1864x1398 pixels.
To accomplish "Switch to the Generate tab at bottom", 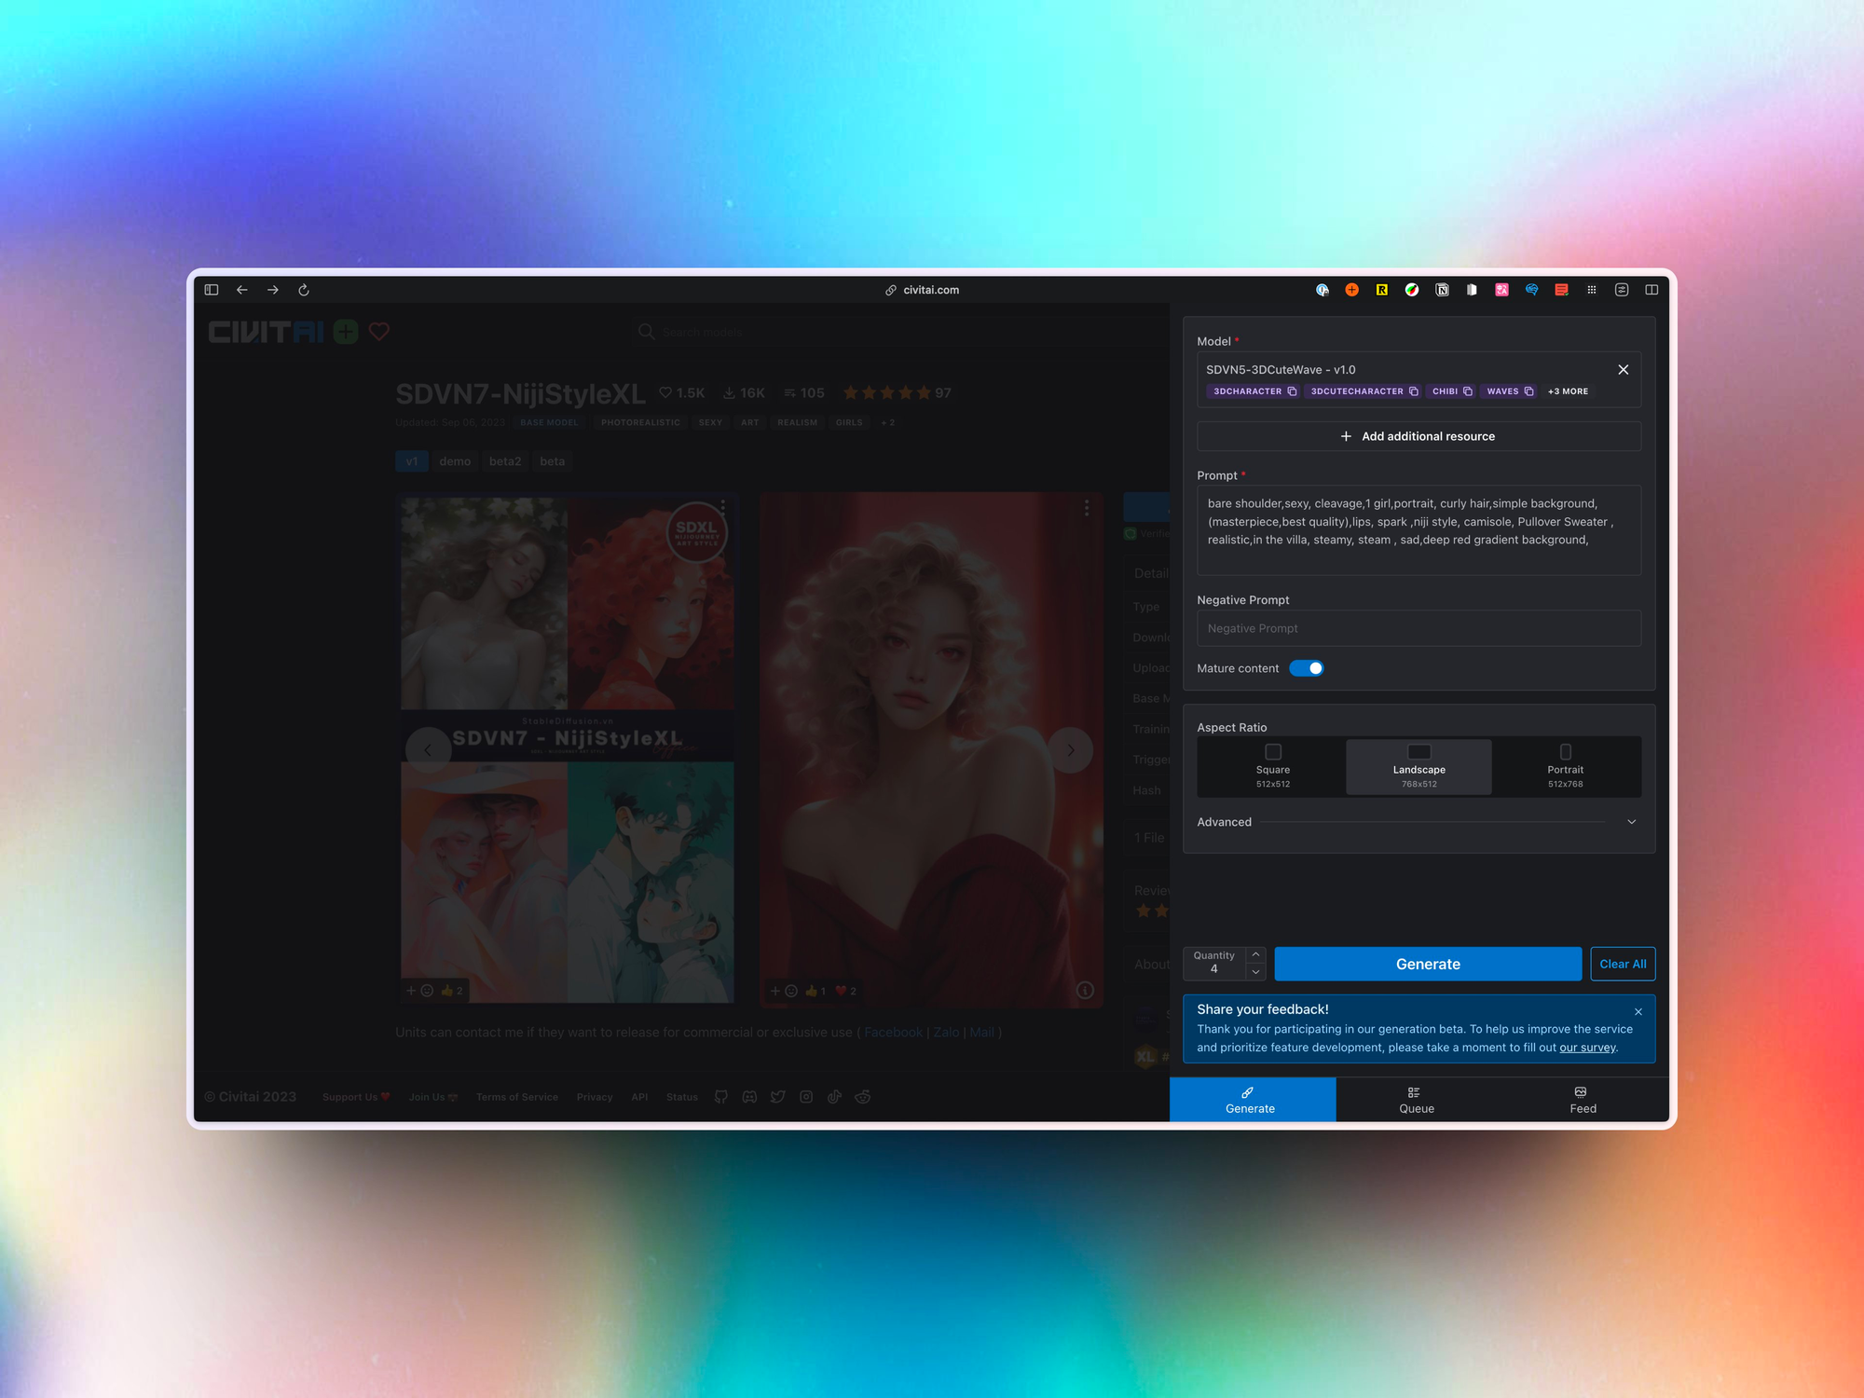I will (x=1252, y=1100).
